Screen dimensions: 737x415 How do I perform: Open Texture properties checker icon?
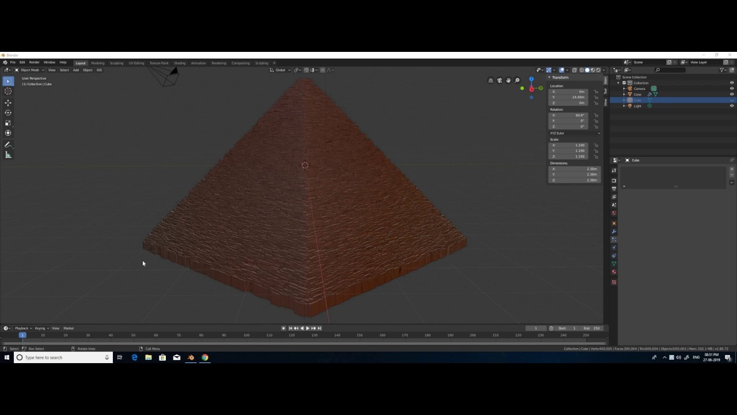[x=614, y=282]
